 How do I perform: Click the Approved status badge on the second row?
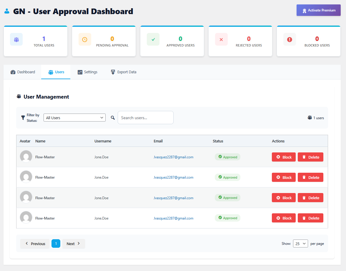[x=227, y=177]
